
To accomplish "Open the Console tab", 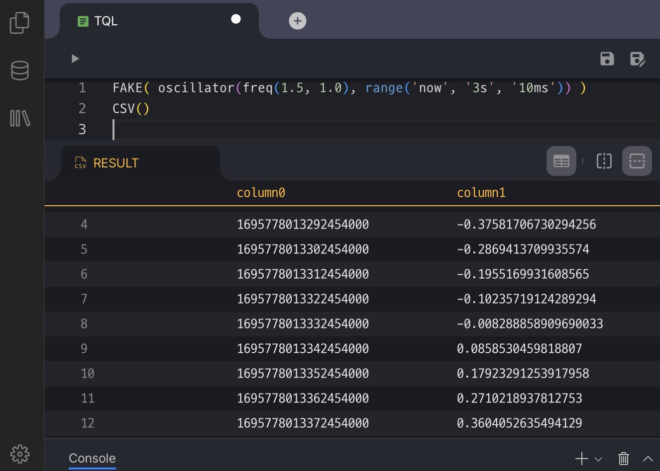I will click(x=92, y=458).
